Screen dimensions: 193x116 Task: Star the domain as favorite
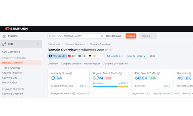click(110, 50)
